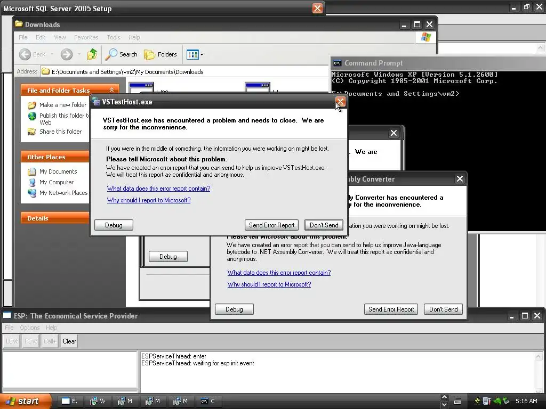The height and width of the screenshot is (409, 546).
Task: Click the ESP log scrollbar up arrow
Action: [x=539, y=356]
